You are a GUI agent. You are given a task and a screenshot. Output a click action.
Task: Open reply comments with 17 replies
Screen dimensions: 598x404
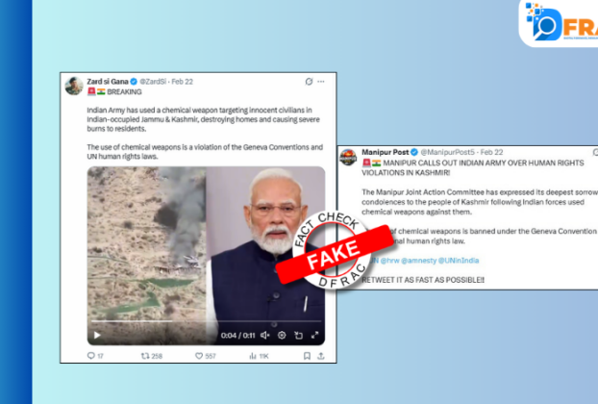click(95, 356)
